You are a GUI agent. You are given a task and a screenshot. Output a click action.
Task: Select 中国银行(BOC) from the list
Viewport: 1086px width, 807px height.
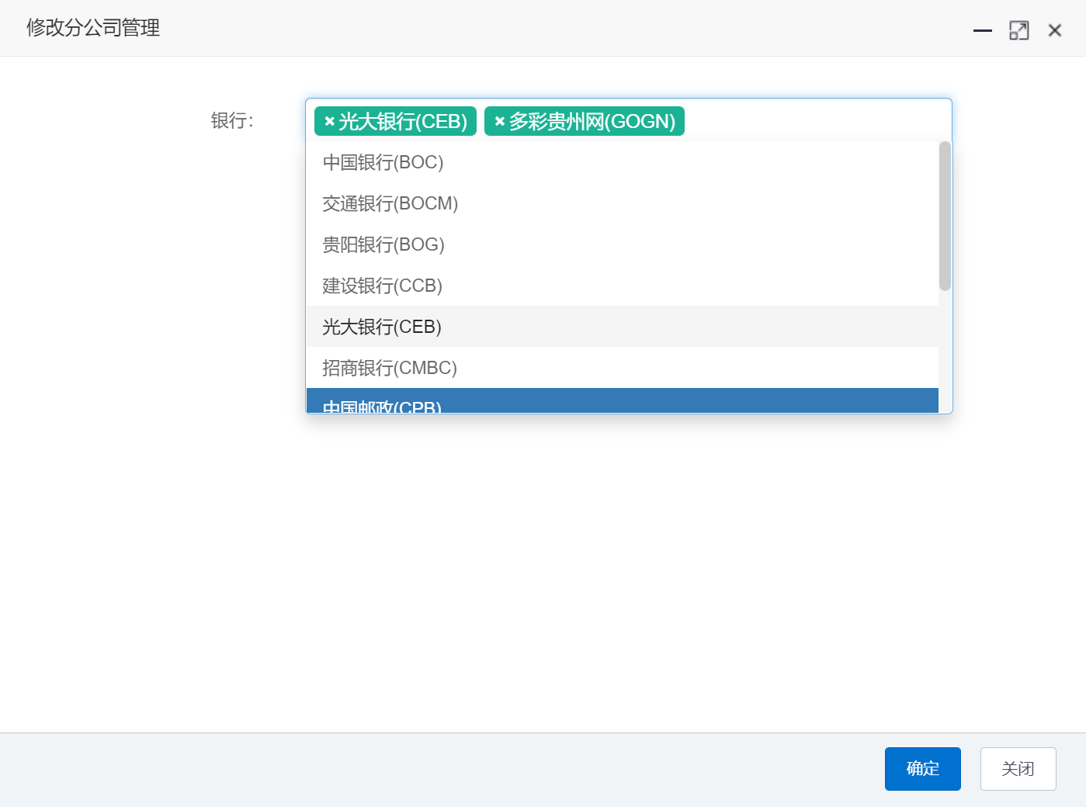623,162
